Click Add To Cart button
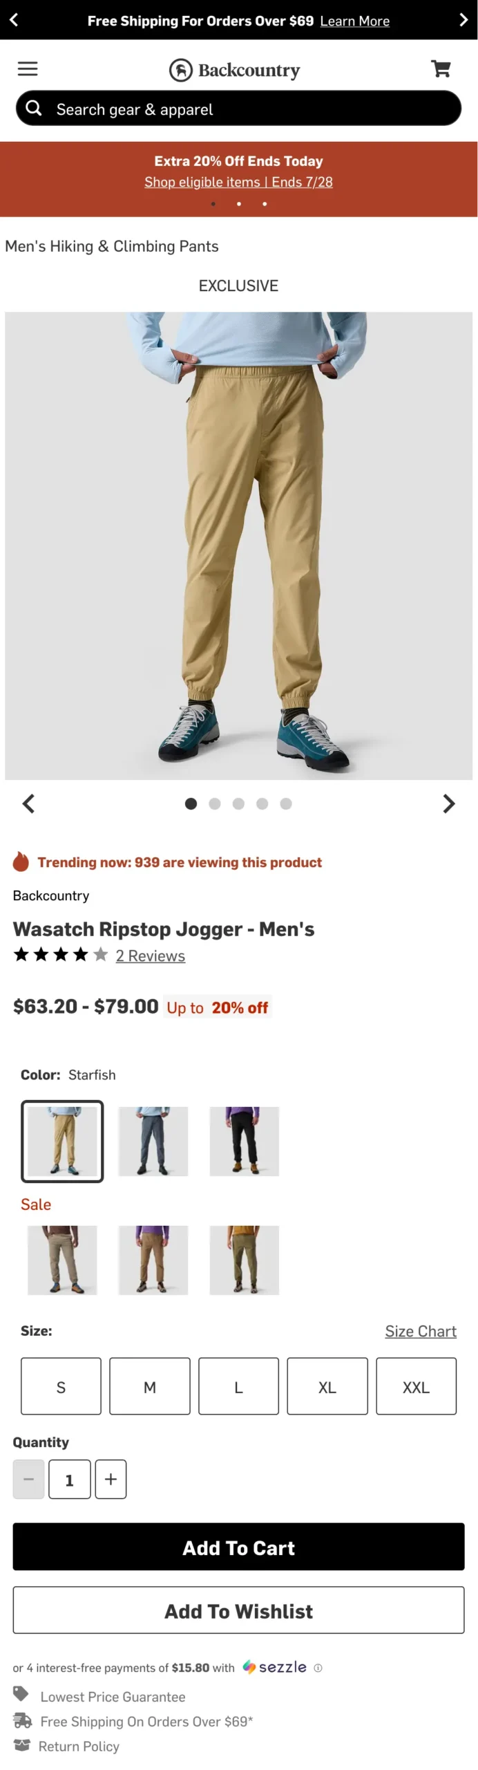Viewport: 478px width, 1770px height. click(x=238, y=1547)
